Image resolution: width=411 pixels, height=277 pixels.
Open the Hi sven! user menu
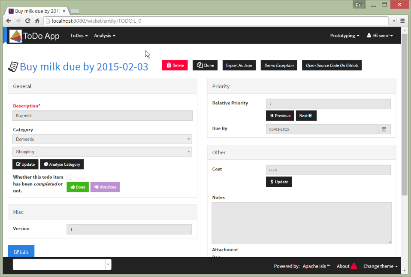tap(380, 36)
